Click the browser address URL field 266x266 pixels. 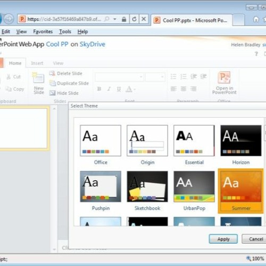pos(64,19)
